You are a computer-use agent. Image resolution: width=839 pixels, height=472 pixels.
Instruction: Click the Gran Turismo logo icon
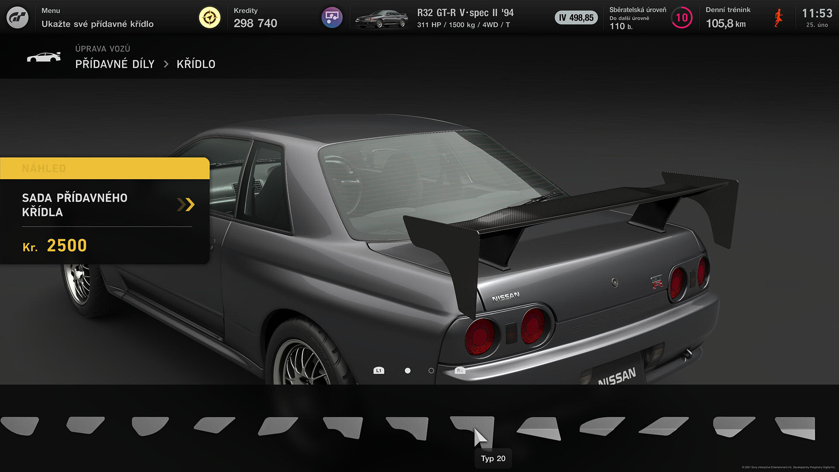tap(17, 17)
